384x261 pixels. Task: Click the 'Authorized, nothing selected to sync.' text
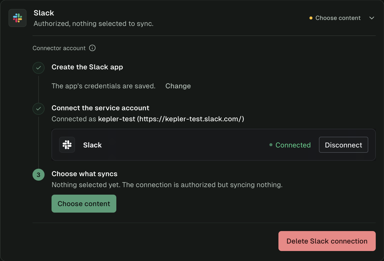[x=94, y=24]
